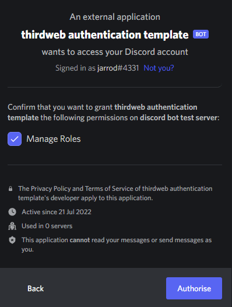Click the Used in 0 servers text

[x=47, y=226]
